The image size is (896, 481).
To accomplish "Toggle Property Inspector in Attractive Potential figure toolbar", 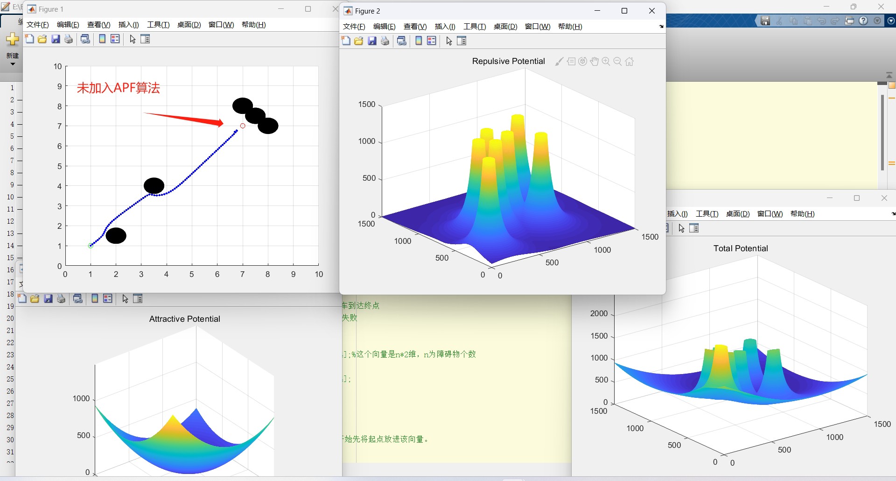I will point(138,299).
